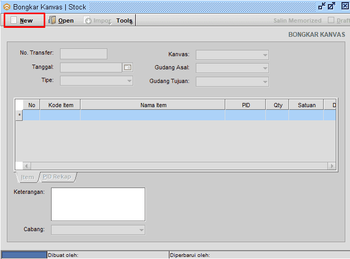This screenshot has height=259, width=350.
Task: Open an existing Bongkar Kanvas record
Action: click(x=61, y=20)
